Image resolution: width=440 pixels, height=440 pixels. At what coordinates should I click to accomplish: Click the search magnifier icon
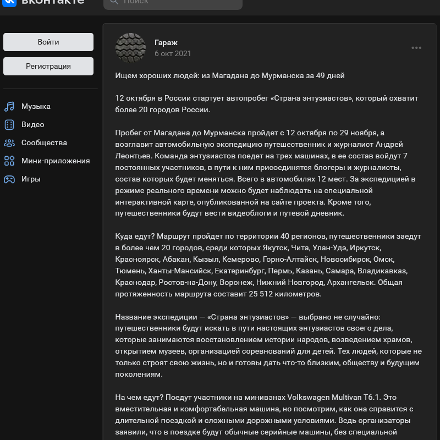114,2
